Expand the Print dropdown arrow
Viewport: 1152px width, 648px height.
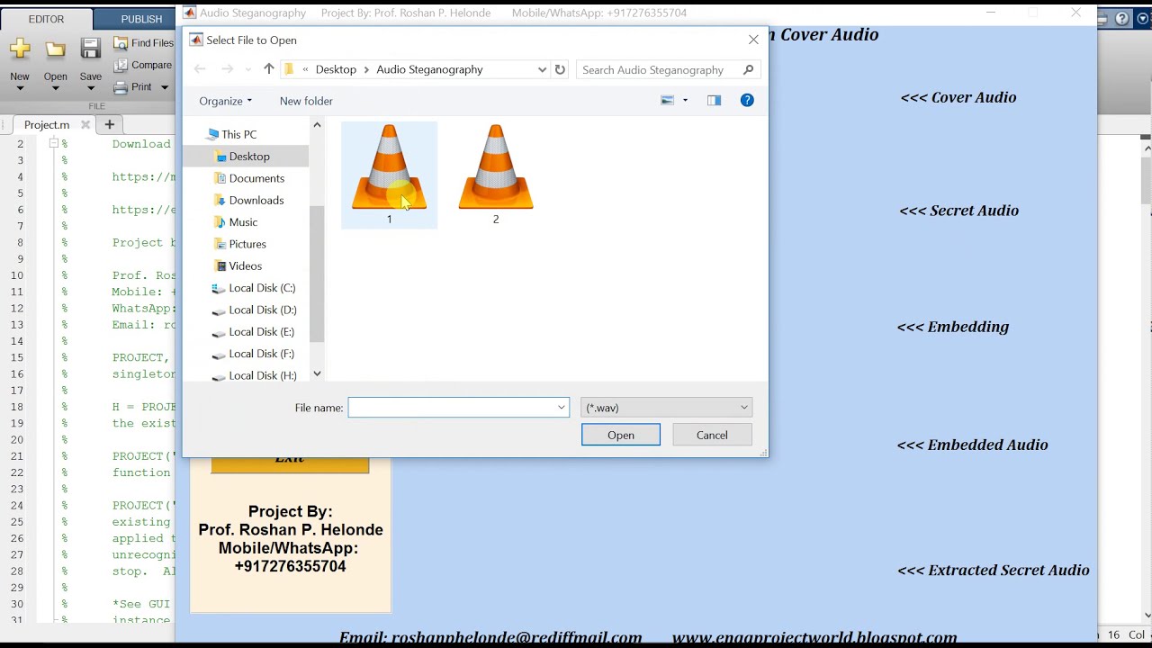[x=165, y=87]
